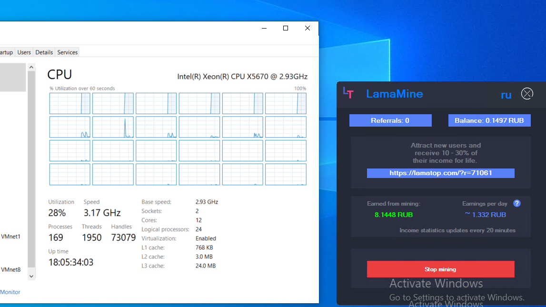546x307 pixels.
Task: Click the L1 cache 768 KB value
Action: click(204, 248)
